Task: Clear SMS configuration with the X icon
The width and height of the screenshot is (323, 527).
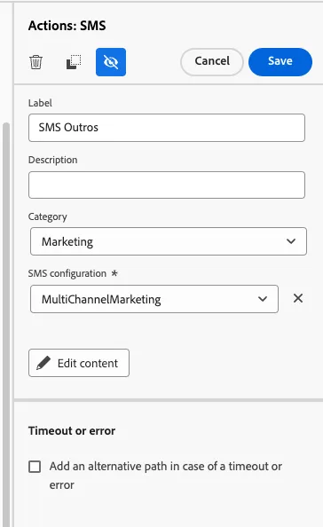Action: point(298,298)
